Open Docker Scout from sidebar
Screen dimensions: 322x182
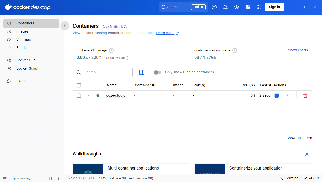[31, 68]
